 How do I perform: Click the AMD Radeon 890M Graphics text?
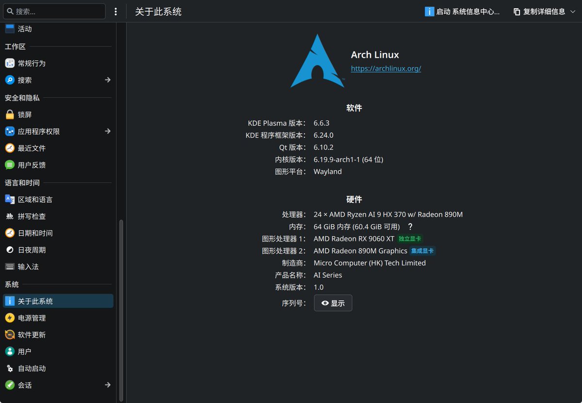click(x=360, y=251)
